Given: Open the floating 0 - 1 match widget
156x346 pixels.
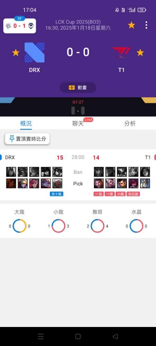Looking at the screenshot, I should [x=20, y=26].
